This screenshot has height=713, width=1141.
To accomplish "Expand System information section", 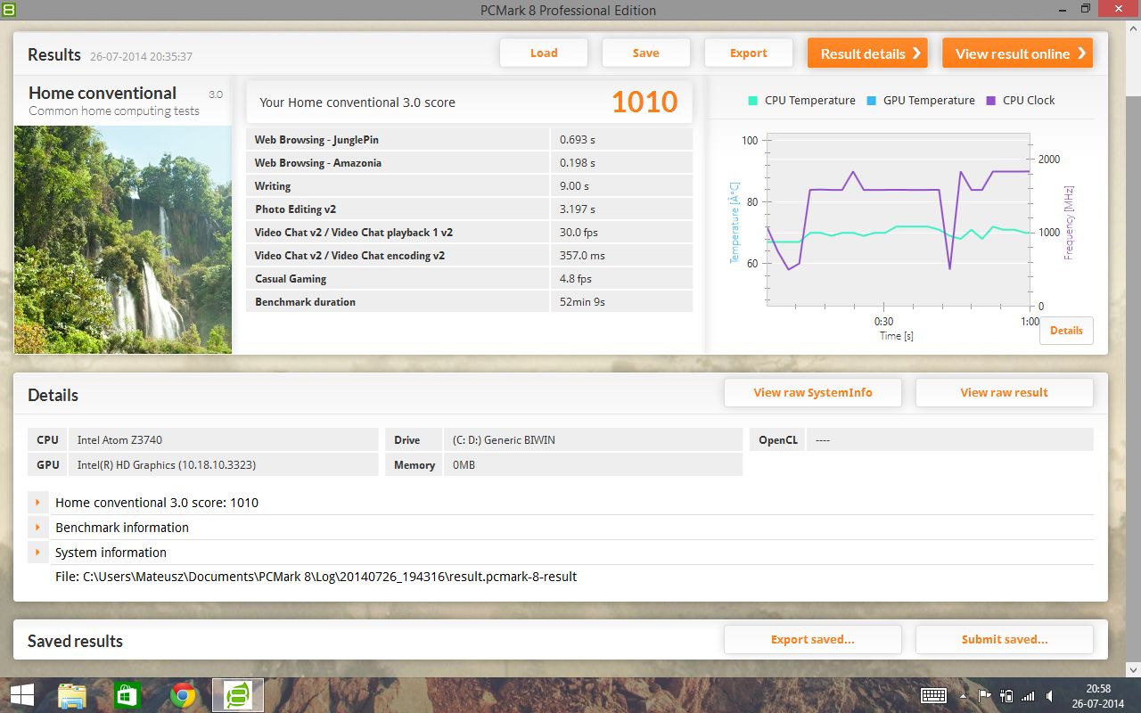I will click(37, 553).
